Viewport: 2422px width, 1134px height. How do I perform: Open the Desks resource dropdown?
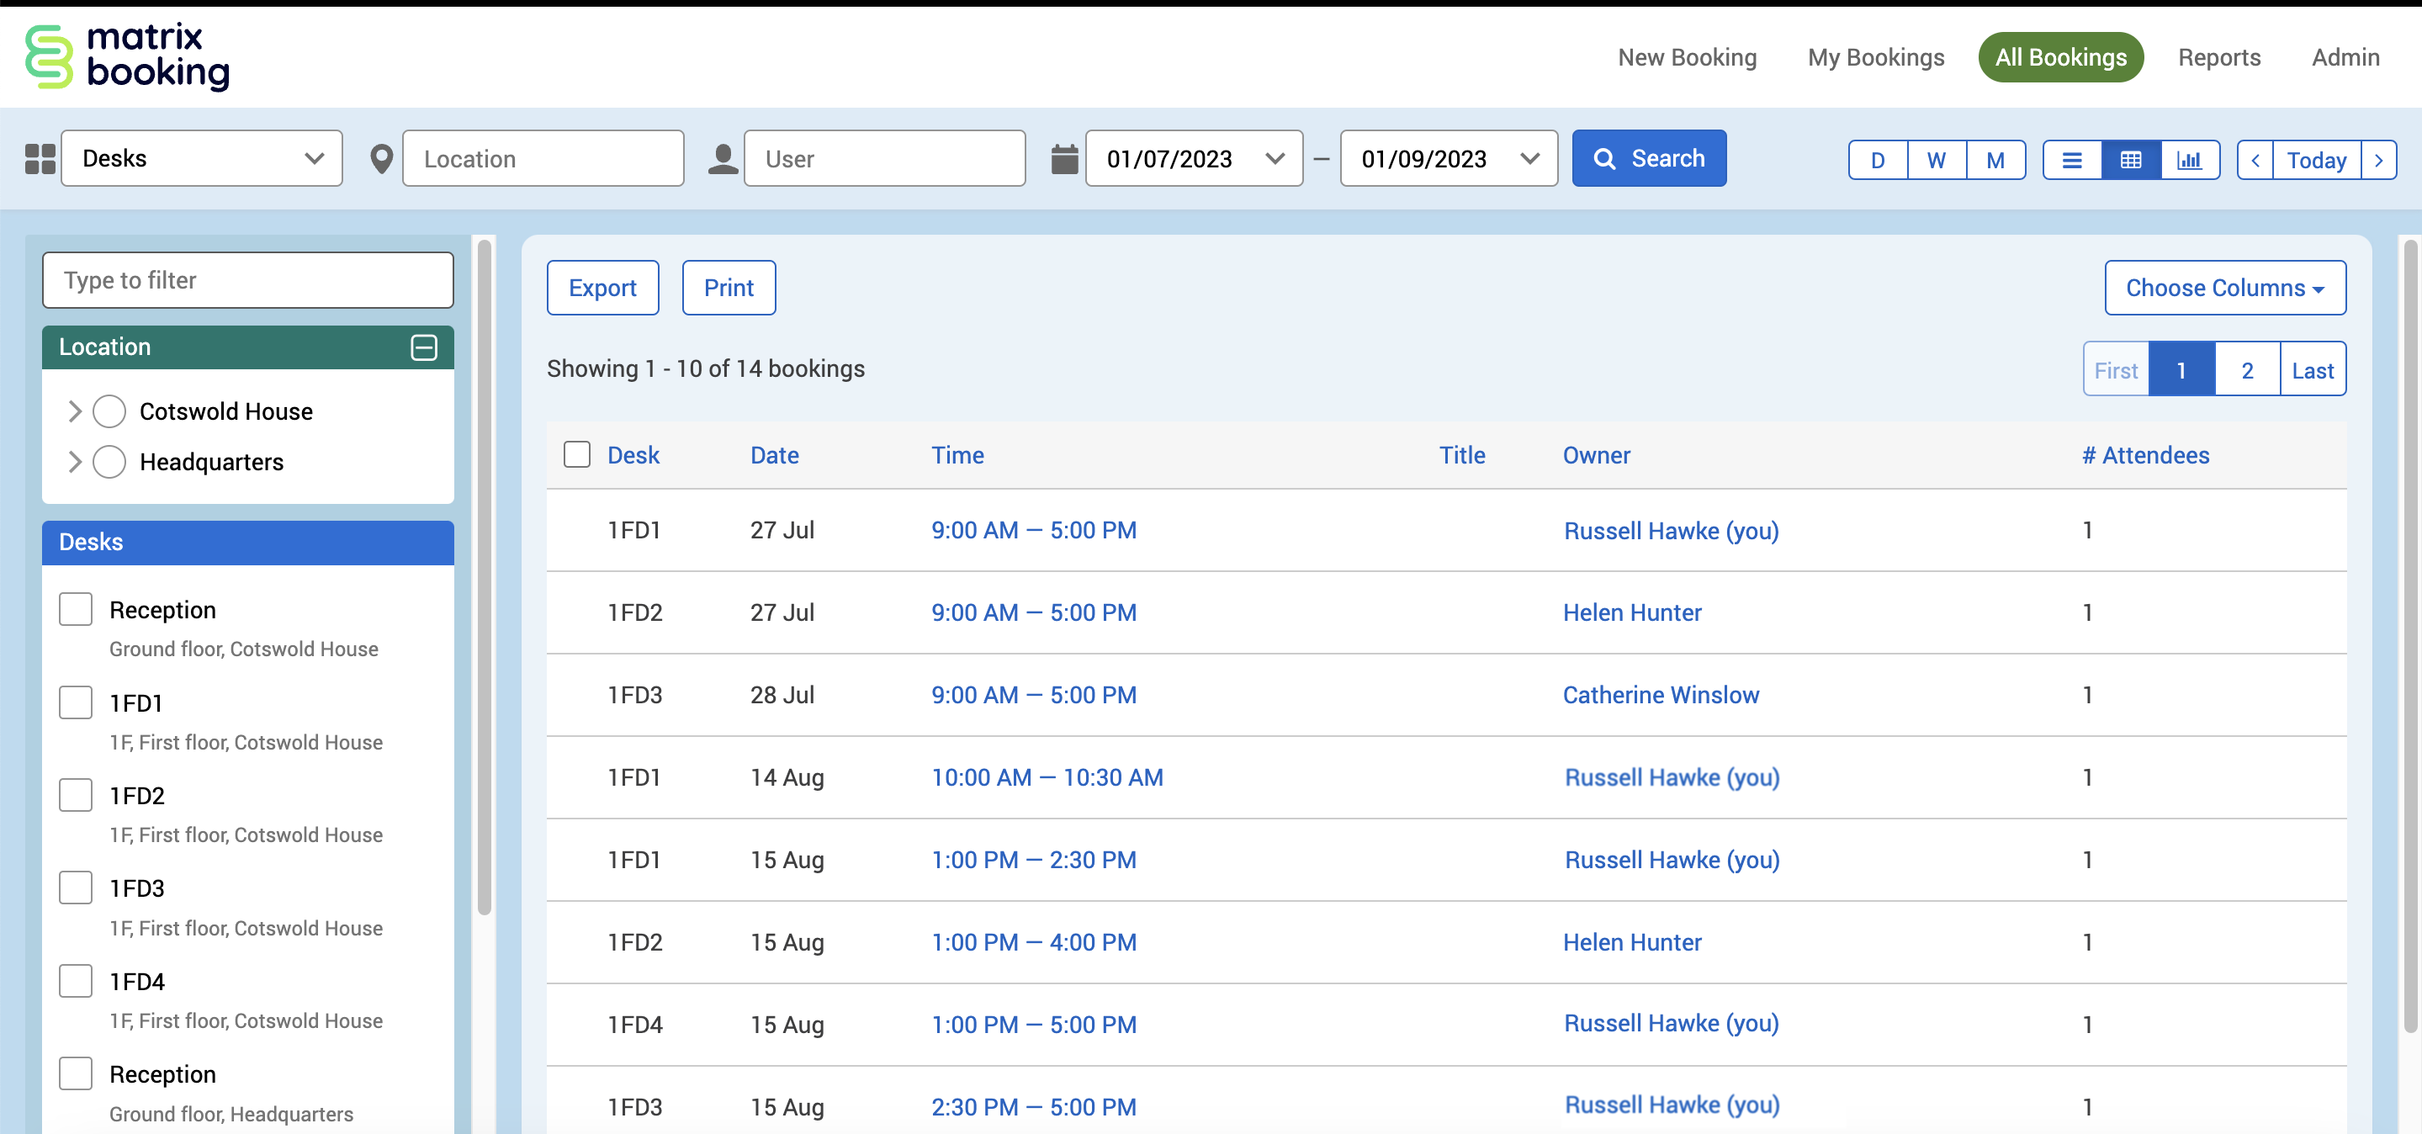coord(201,158)
